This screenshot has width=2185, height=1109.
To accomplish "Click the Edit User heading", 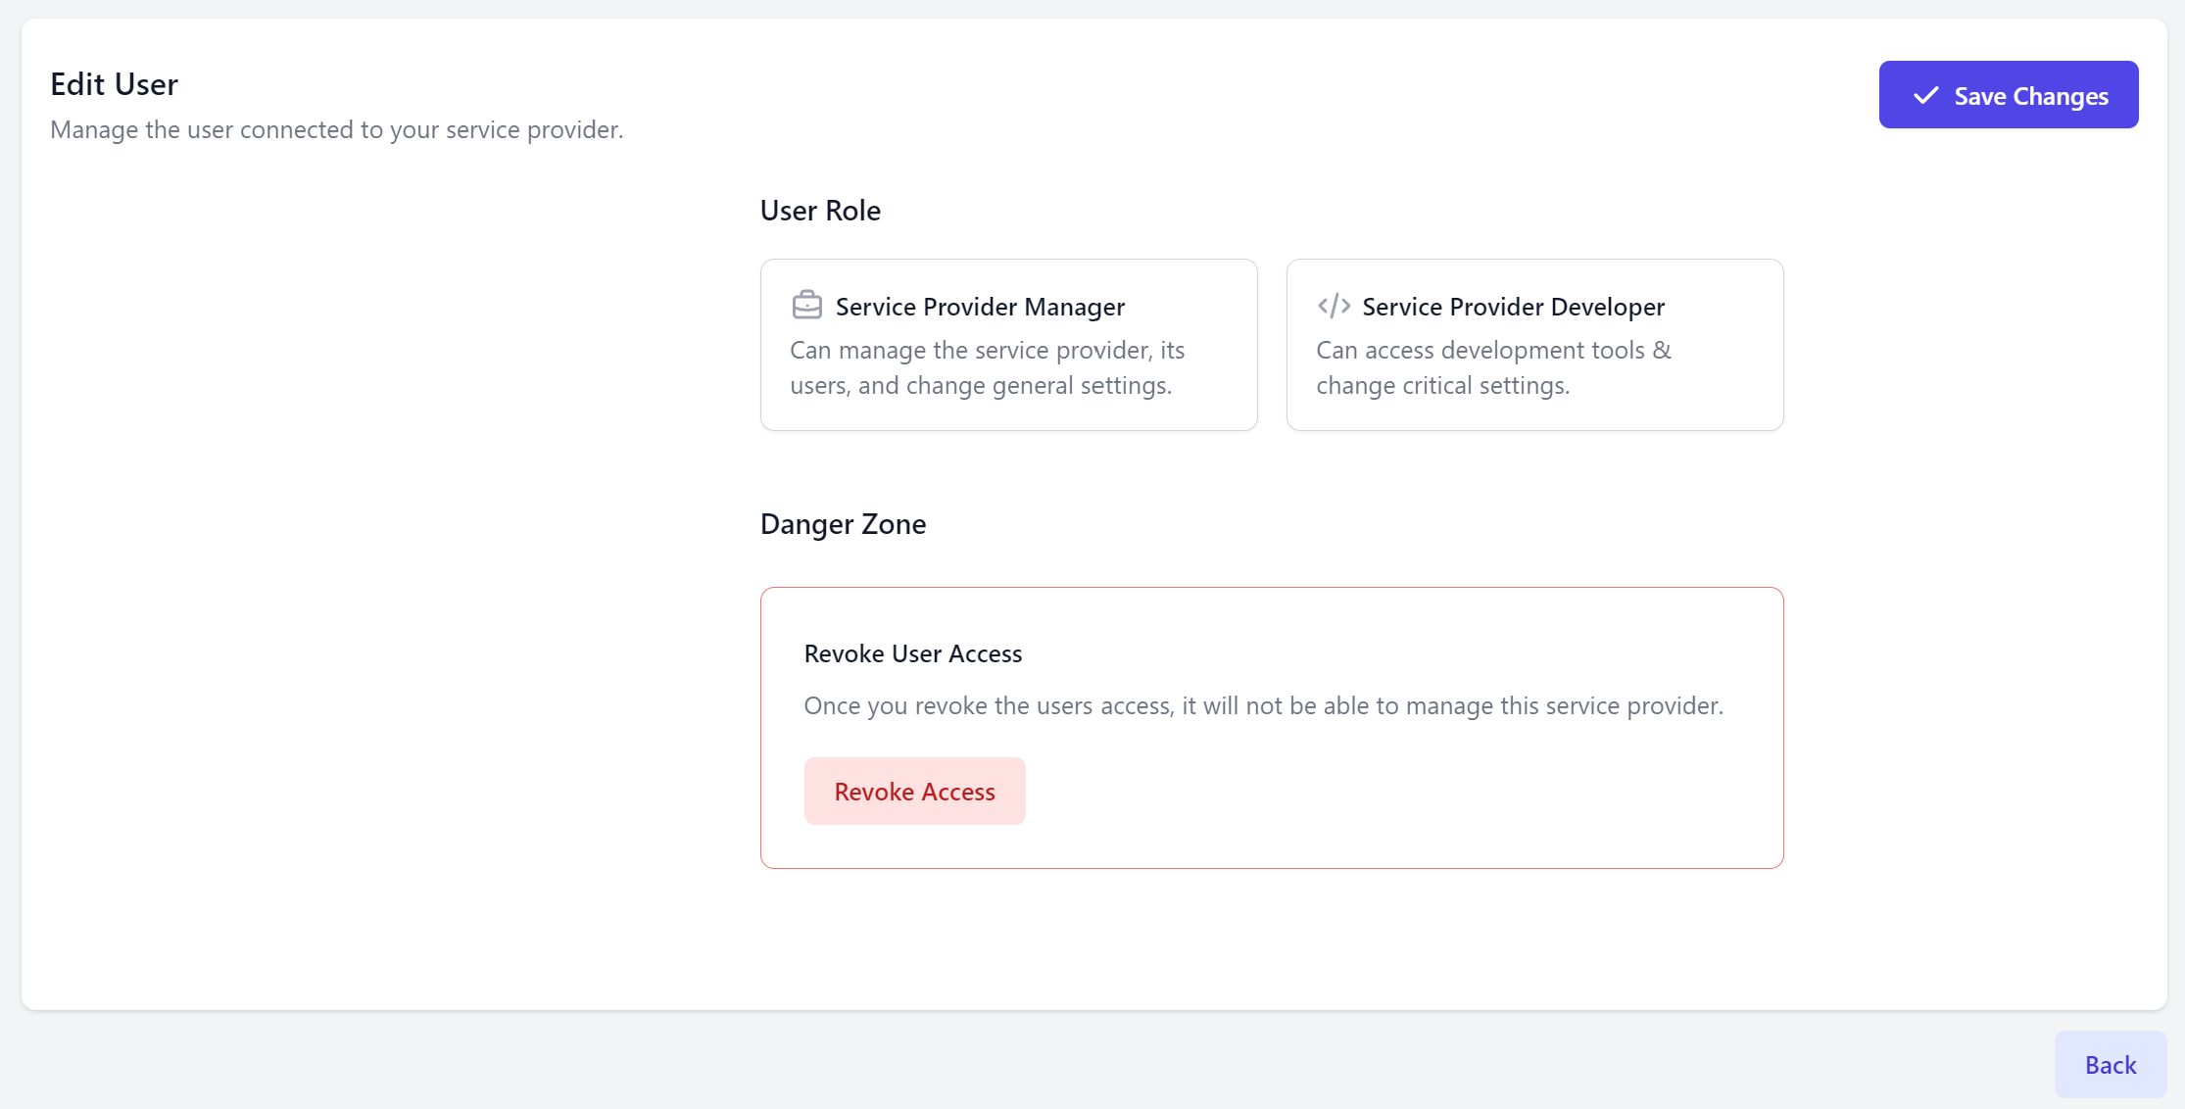I will coord(114,83).
